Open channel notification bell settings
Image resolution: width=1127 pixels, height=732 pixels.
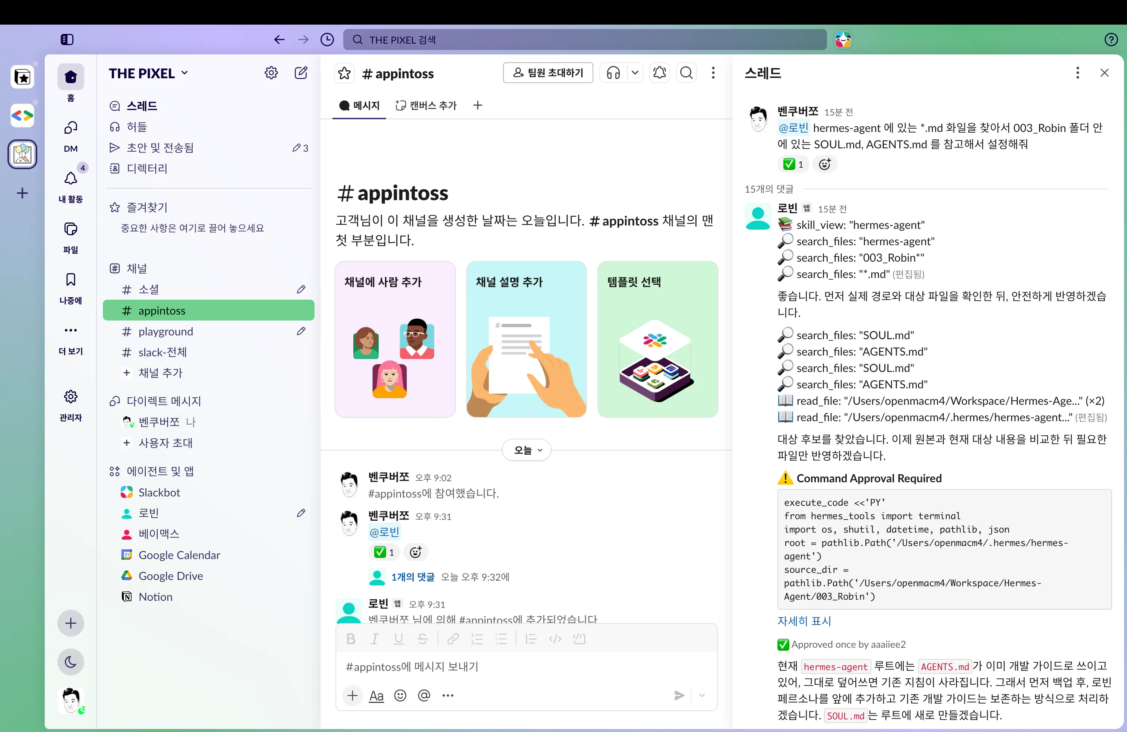pos(660,73)
